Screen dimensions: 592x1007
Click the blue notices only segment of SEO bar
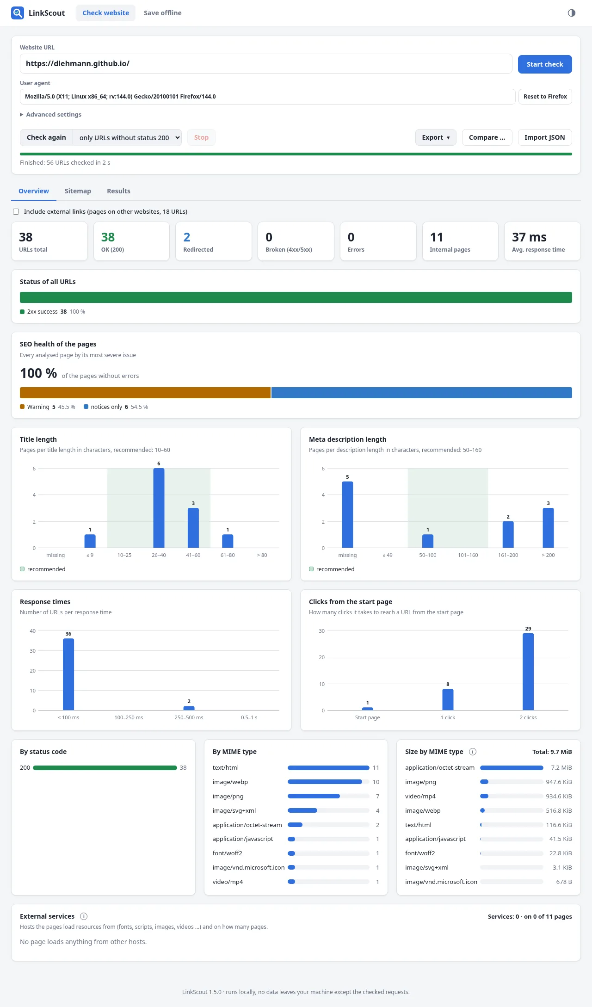coord(422,393)
